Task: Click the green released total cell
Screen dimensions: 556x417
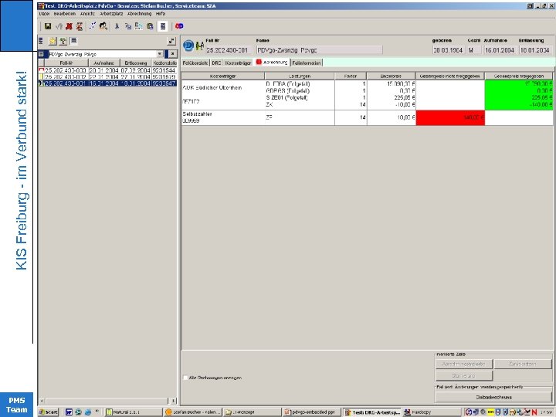Action: click(x=519, y=95)
